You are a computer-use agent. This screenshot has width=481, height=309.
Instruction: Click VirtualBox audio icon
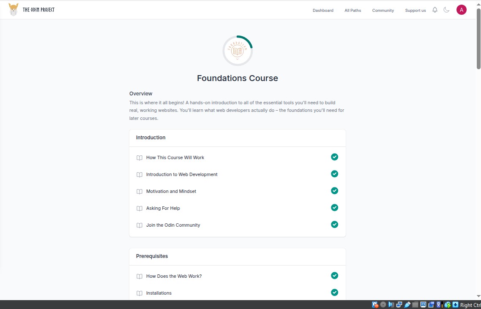(x=391, y=305)
